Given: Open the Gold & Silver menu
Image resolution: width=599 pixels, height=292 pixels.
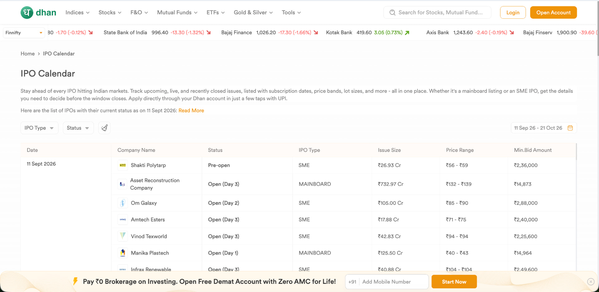Looking at the screenshot, I should (x=253, y=12).
